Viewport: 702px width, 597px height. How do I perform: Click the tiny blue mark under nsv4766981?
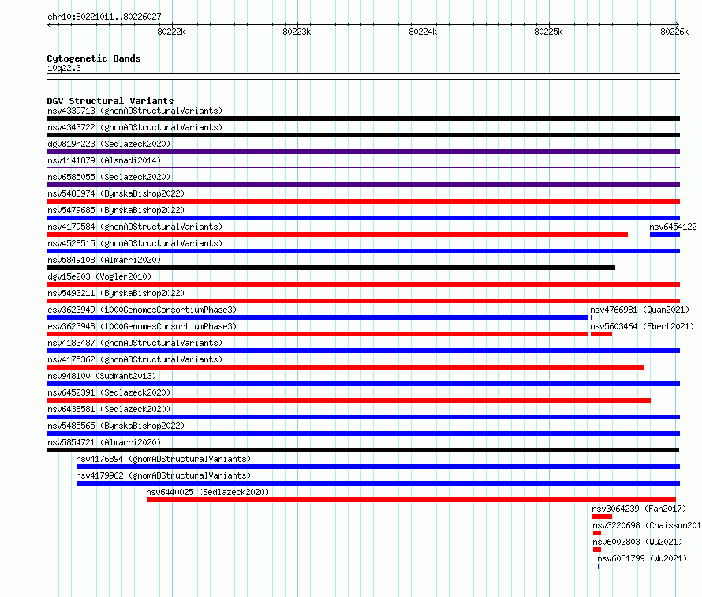(x=592, y=317)
